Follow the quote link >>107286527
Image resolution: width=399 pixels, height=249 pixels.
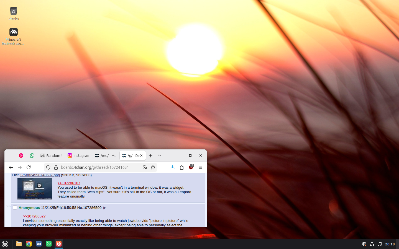(34, 216)
